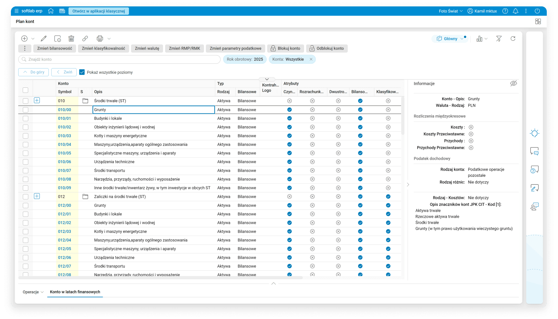Viewport: 558px width, 319px height.
Task: Tick the checkbox for row 010/00
Action: tap(26, 110)
